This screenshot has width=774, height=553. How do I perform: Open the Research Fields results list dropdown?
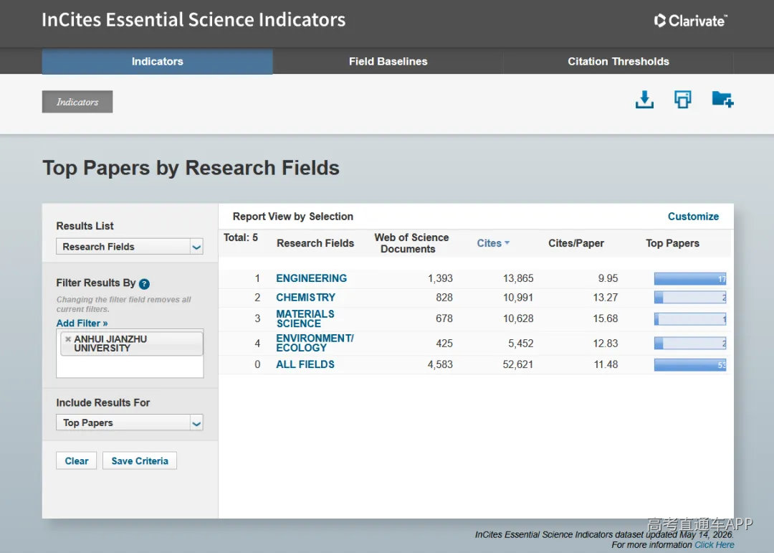[129, 247]
